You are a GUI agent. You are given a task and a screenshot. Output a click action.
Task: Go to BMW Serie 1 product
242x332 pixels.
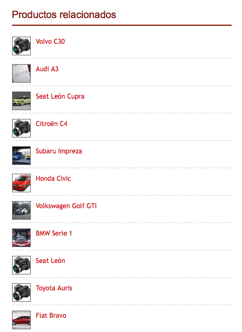54,233
